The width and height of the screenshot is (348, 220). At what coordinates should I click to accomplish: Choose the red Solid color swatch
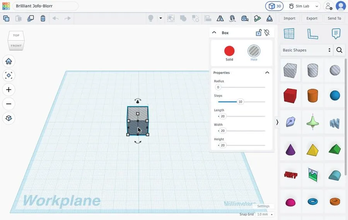[229, 51]
